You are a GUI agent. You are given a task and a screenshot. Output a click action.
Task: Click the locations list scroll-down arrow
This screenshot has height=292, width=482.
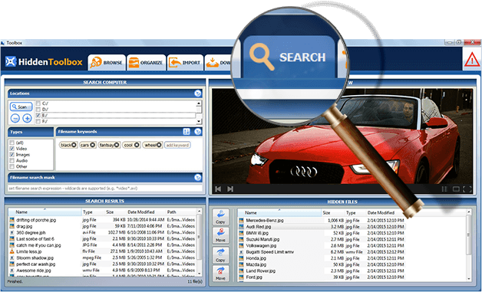click(x=199, y=122)
